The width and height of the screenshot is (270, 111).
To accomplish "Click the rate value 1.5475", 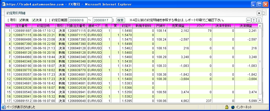I will [127, 39].
